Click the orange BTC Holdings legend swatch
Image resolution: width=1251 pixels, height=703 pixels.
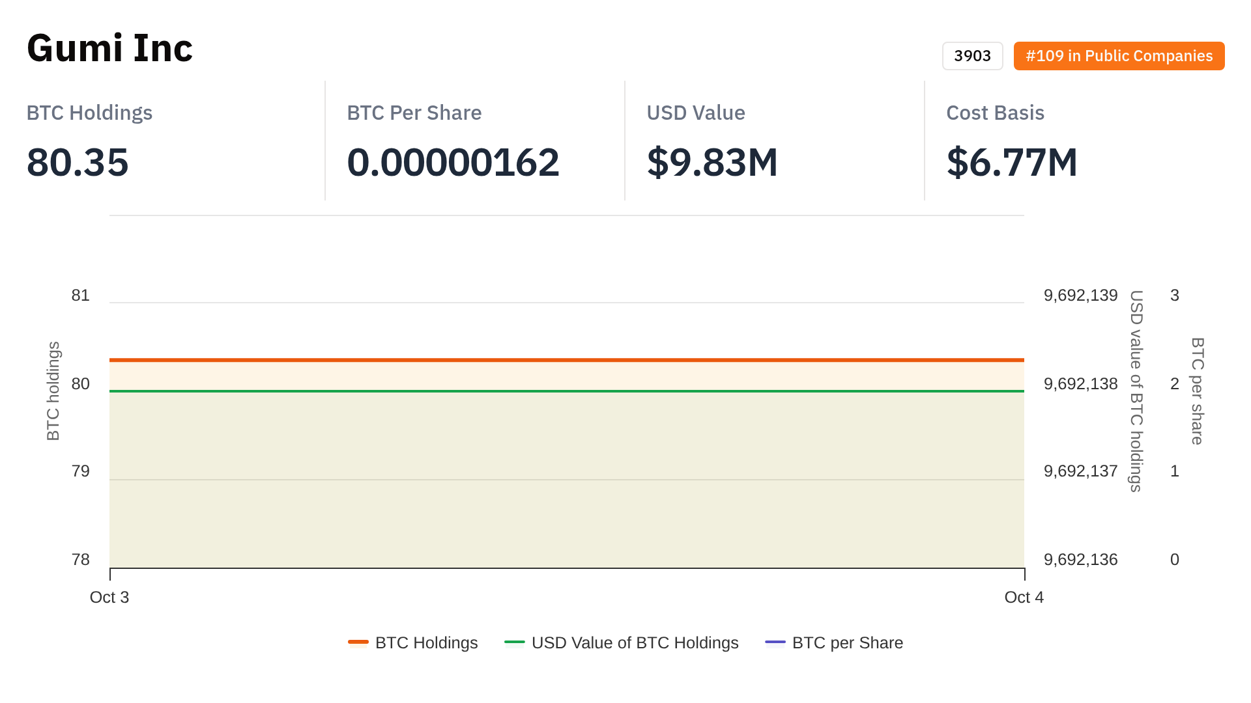pyautogui.click(x=358, y=642)
